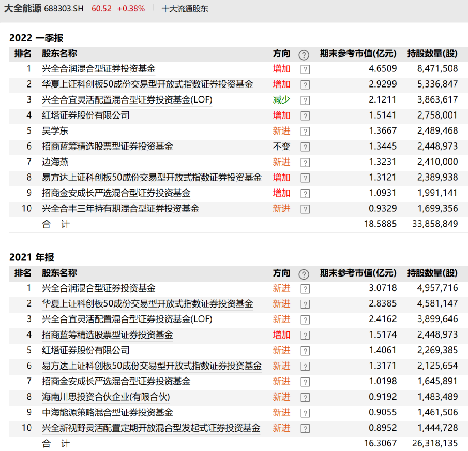This screenshot has width=468, height=451.
Task: Open 兴全新视野灵活配置定期开放 fund link
Action: 151,428
